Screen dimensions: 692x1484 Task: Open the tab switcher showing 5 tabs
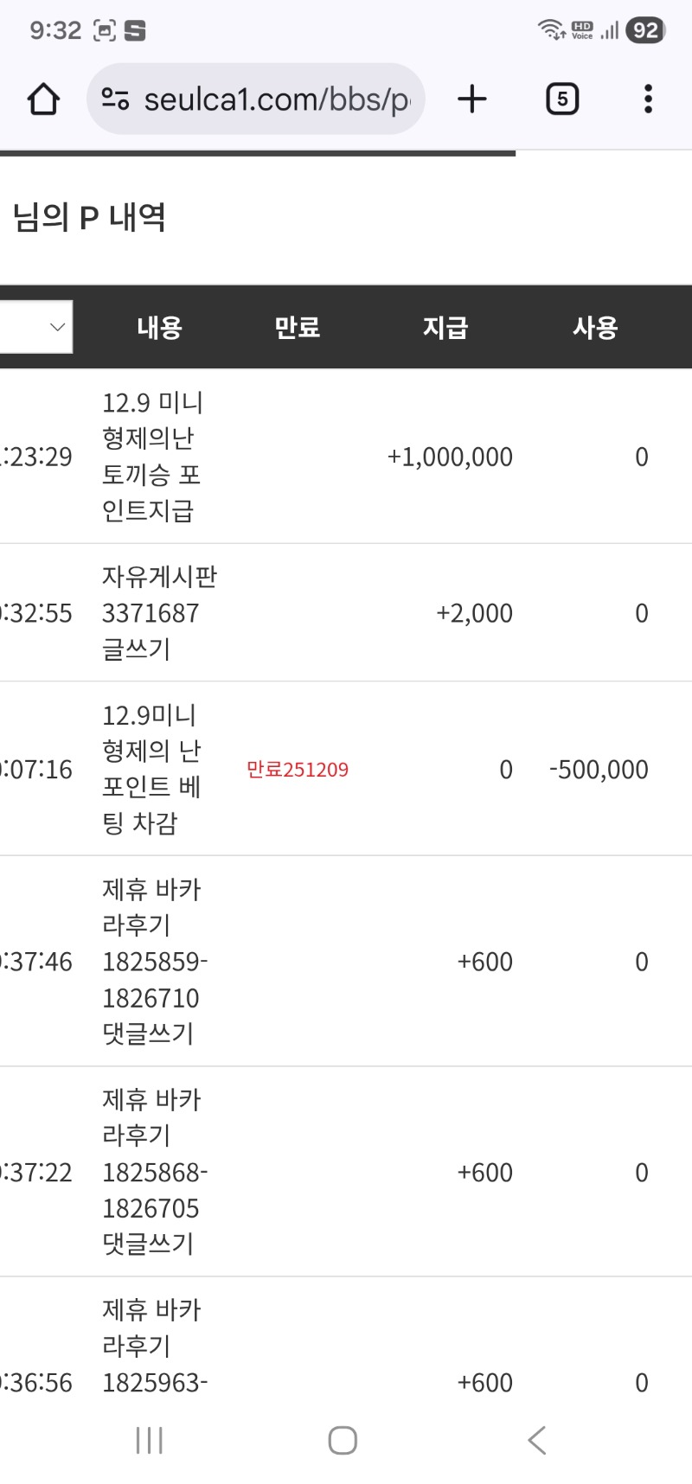click(x=561, y=99)
